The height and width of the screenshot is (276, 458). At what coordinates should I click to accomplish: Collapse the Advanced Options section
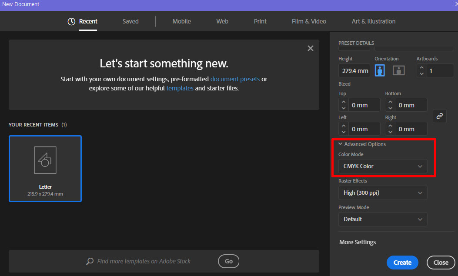pos(340,144)
